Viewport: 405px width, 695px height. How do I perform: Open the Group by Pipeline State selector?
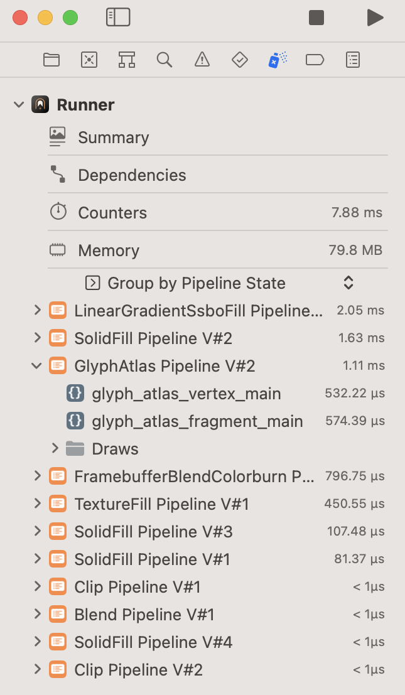[347, 283]
